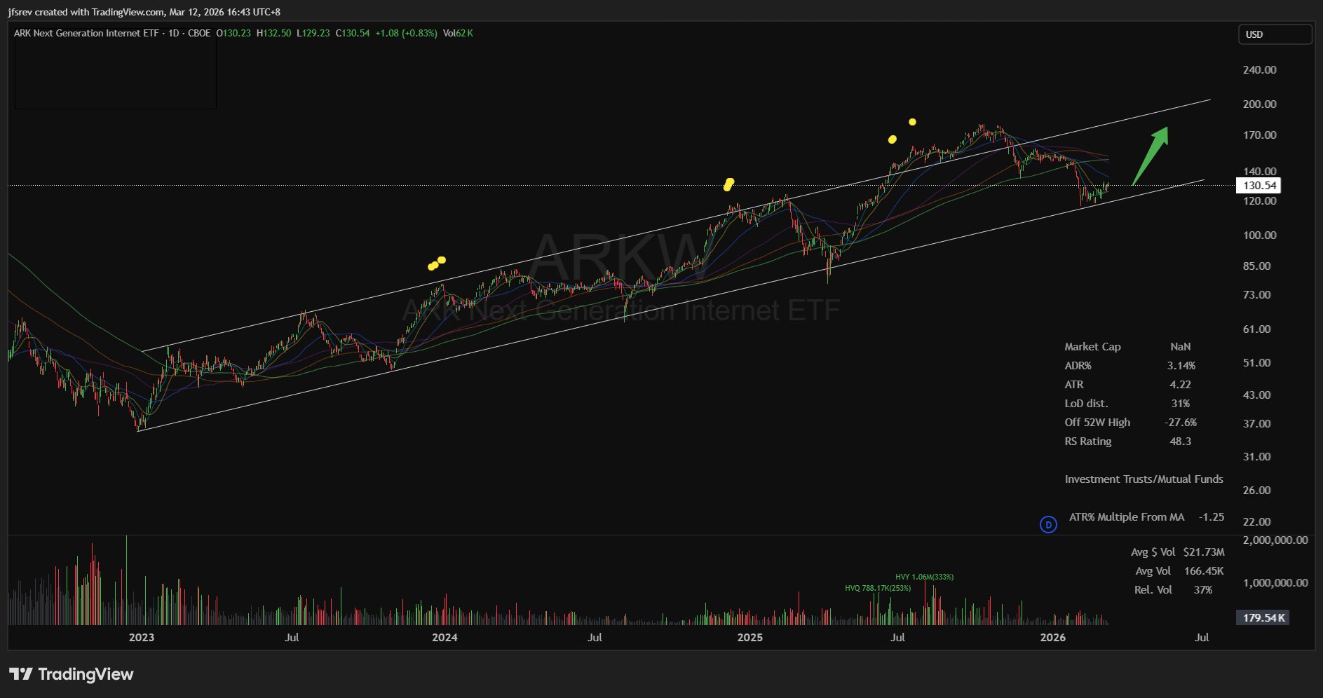The width and height of the screenshot is (1323, 698).
Task: Open the USD currency selector
Action: (1275, 34)
